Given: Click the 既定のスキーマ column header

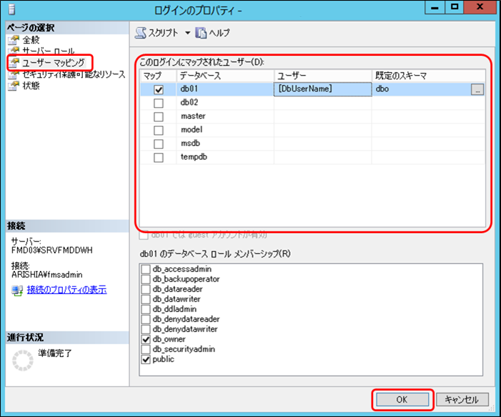Looking at the screenshot, I should 427,75.
